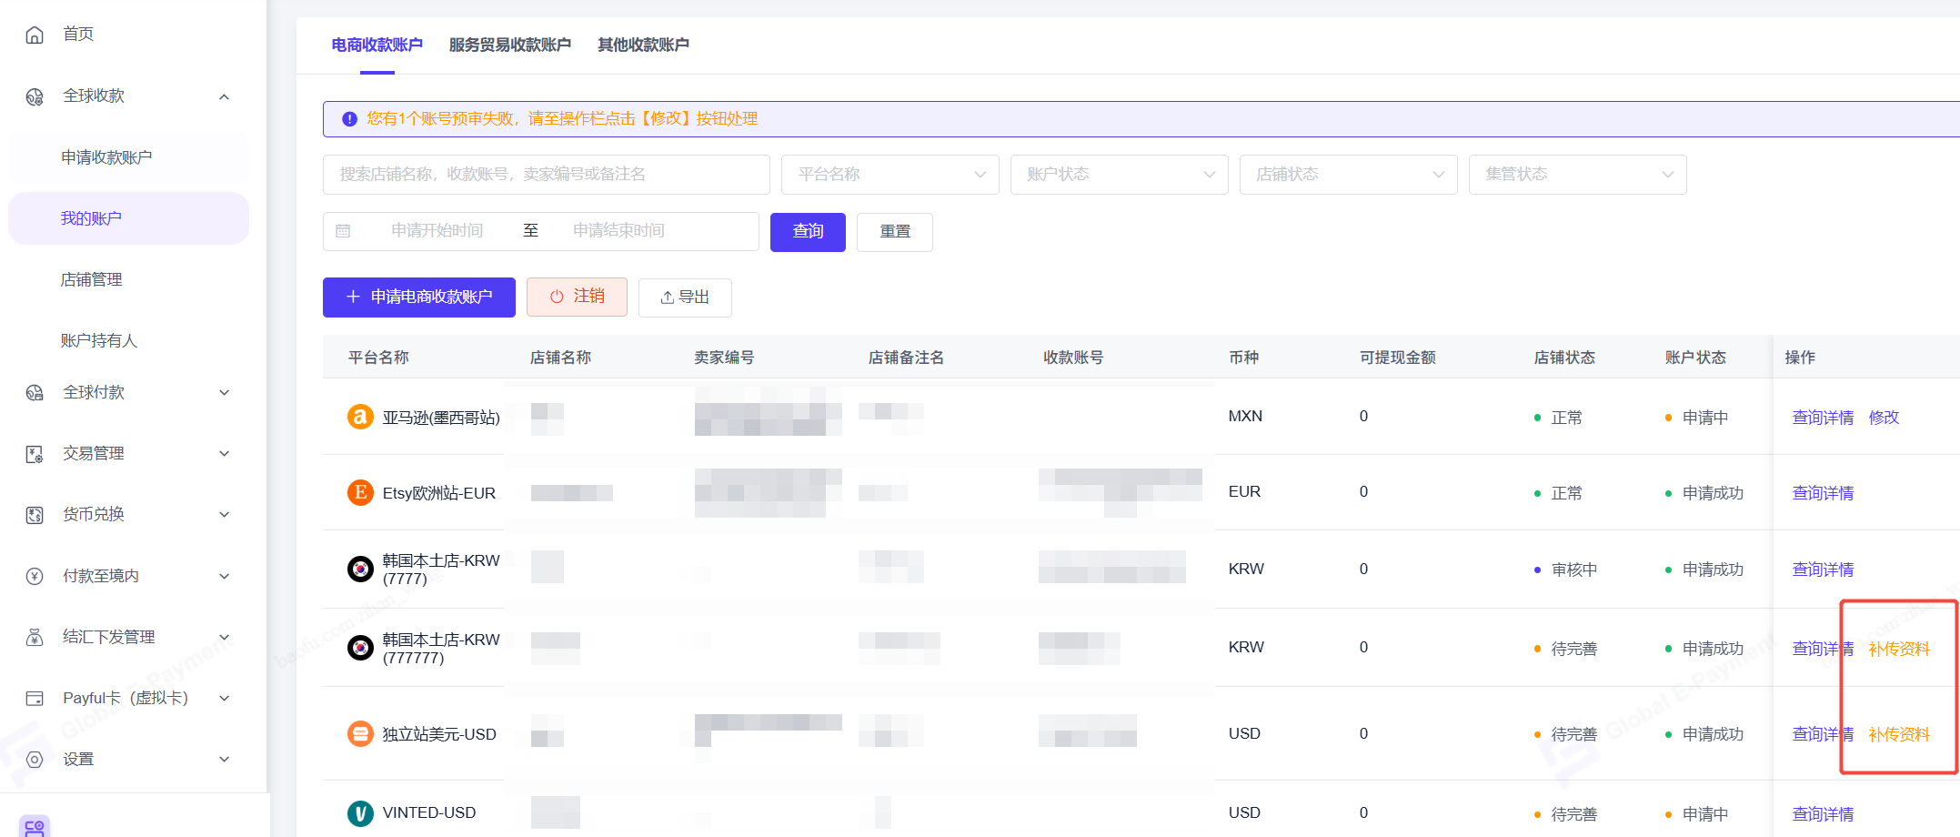Viewport: 1960px width, 837px height.
Task: Click the Amazon Mexico platform logo
Action: (360, 417)
